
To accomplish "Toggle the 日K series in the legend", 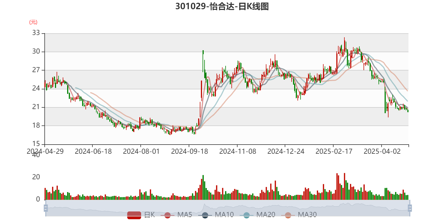I will click(x=141, y=215).
